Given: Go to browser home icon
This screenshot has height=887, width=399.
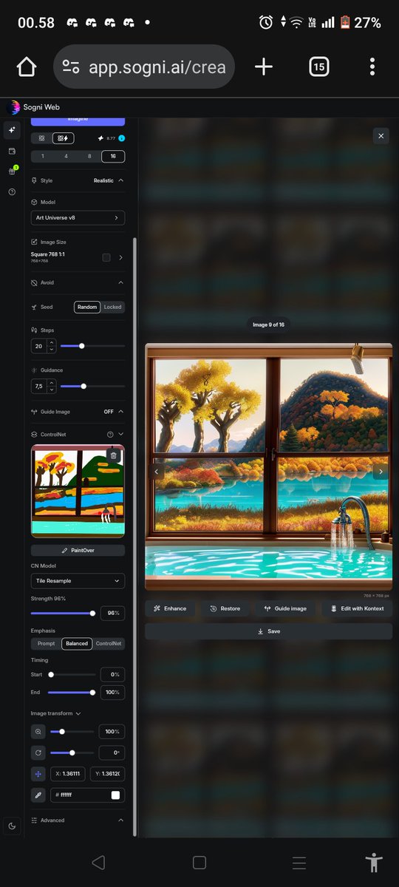Looking at the screenshot, I should [x=26, y=67].
